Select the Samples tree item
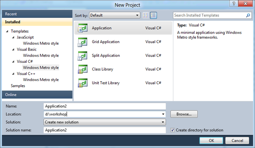The image size is (255, 148). (18, 86)
